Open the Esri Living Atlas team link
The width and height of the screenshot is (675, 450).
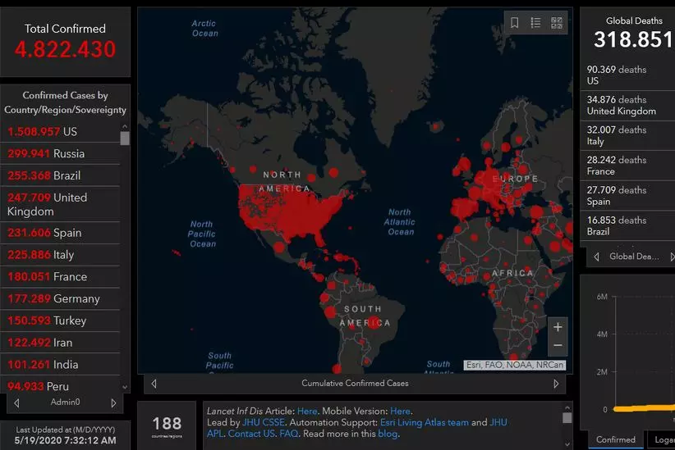tap(423, 422)
